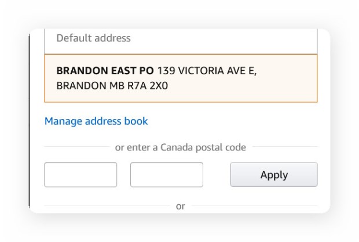Click the 'Default address' label text

point(93,38)
